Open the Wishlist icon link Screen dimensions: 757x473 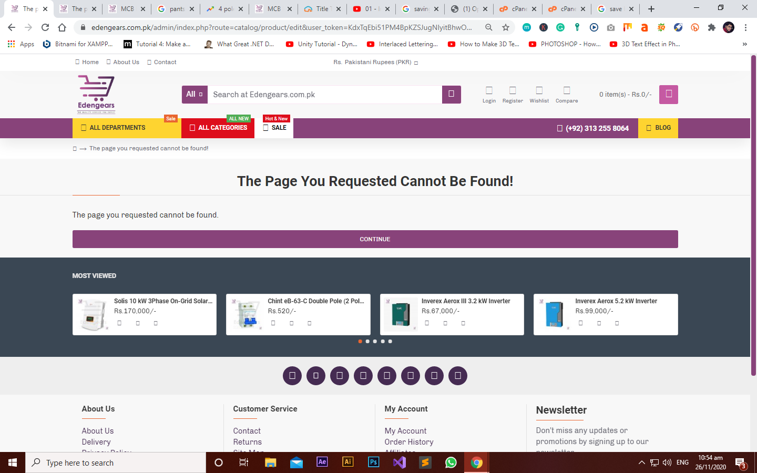[x=539, y=95]
